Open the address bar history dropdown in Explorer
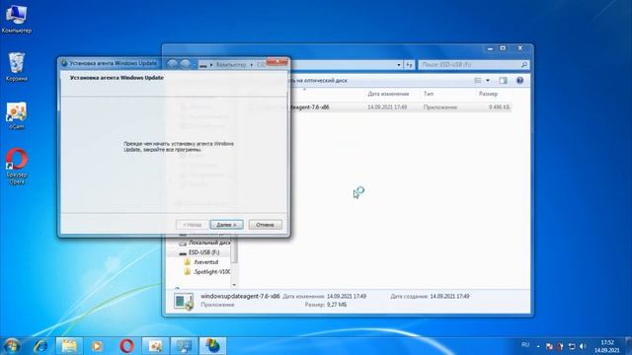632x355 pixels. click(x=399, y=65)
